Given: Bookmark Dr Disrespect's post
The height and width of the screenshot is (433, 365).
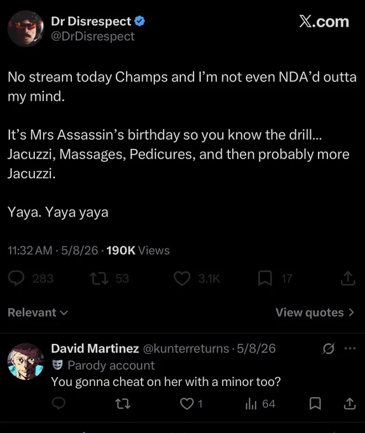Looking at the screenshot, I should (x=265, y=278).
